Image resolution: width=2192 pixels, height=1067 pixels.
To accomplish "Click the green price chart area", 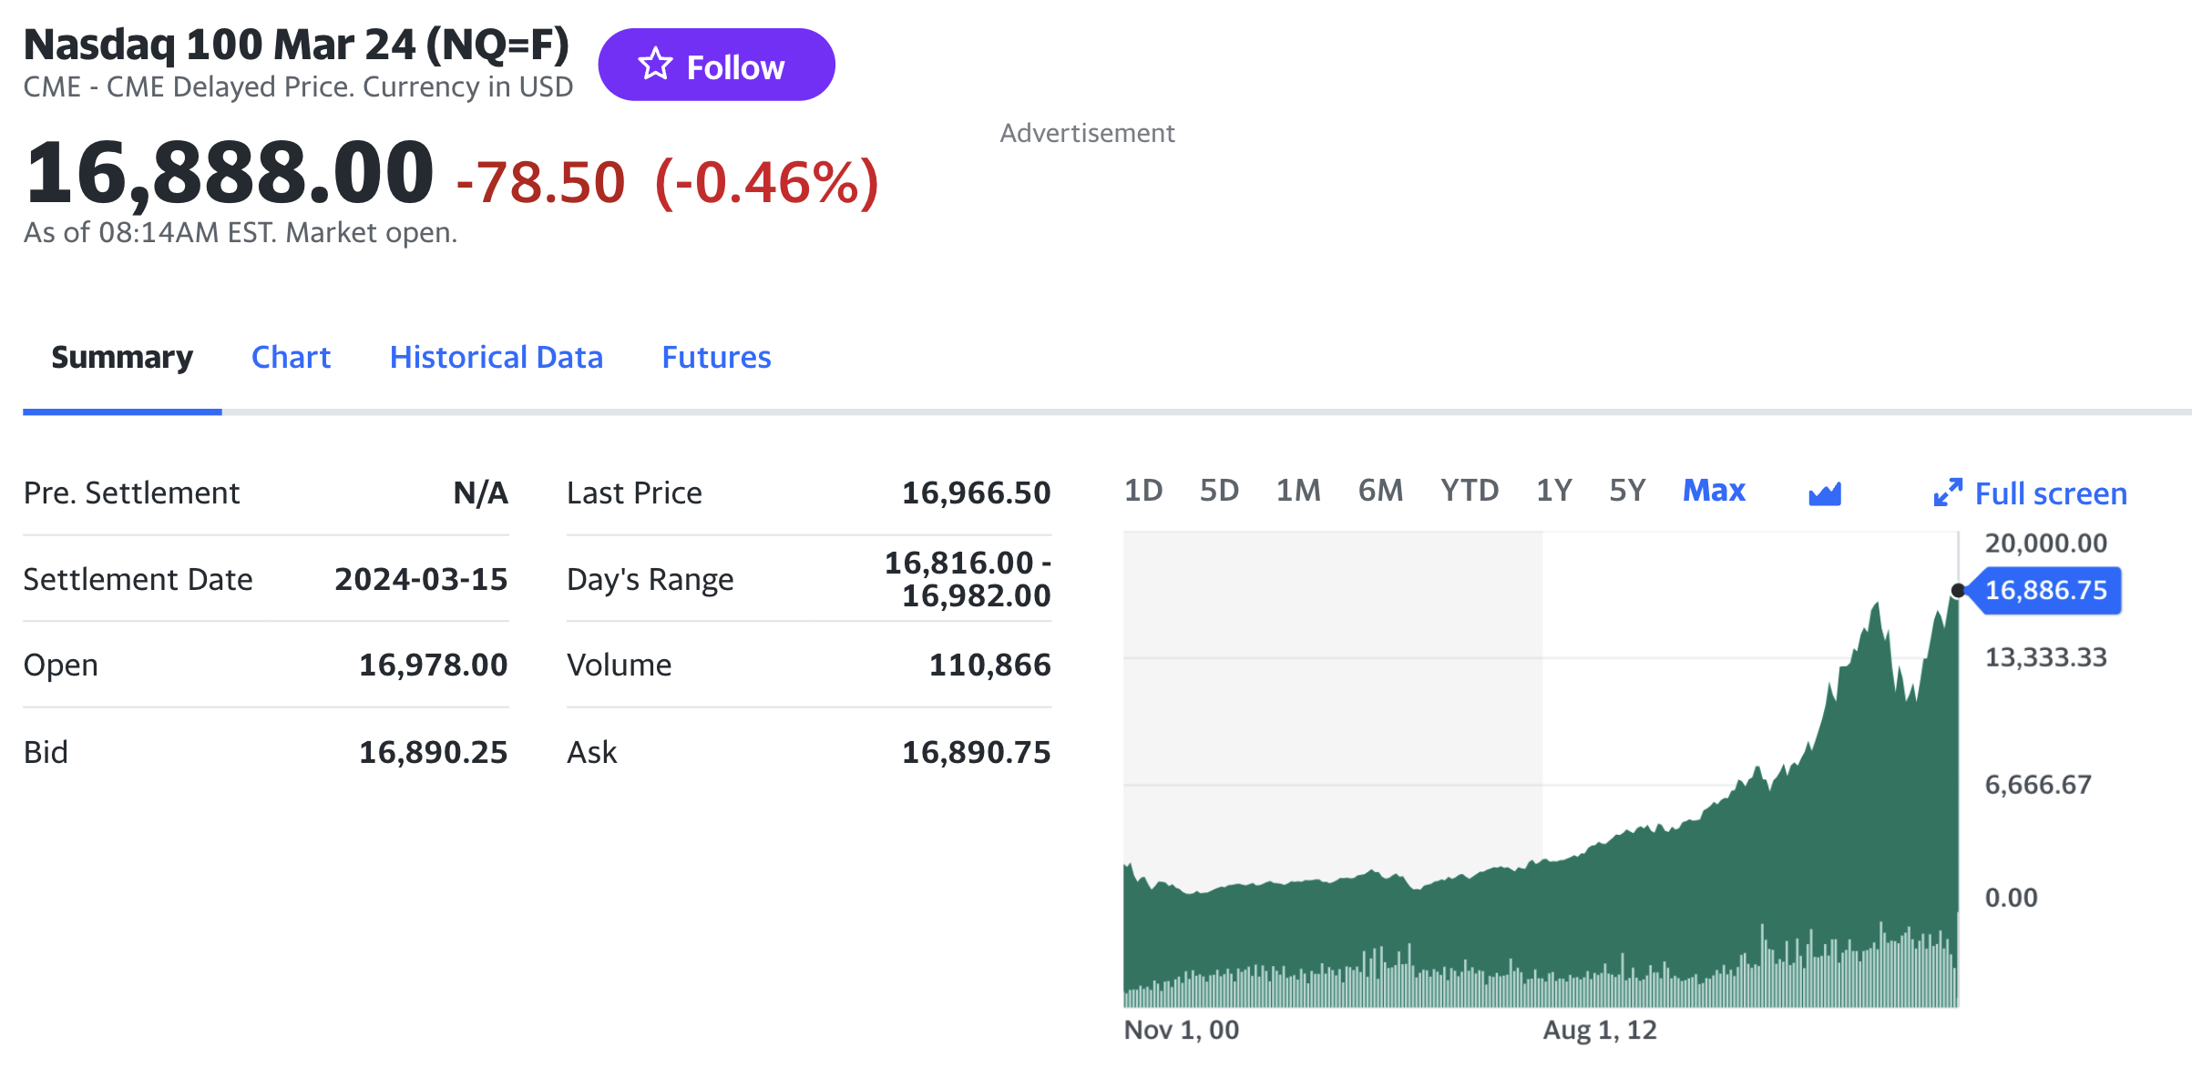I will 1541,769.
